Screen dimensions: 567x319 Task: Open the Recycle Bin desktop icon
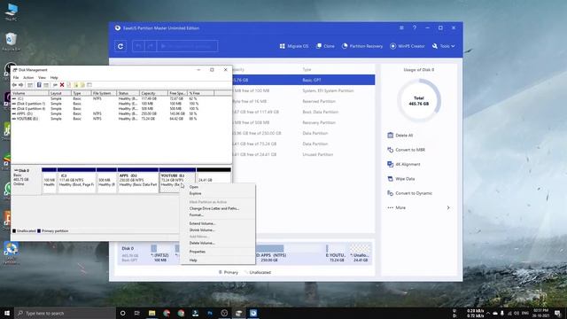tap(11, 42)
